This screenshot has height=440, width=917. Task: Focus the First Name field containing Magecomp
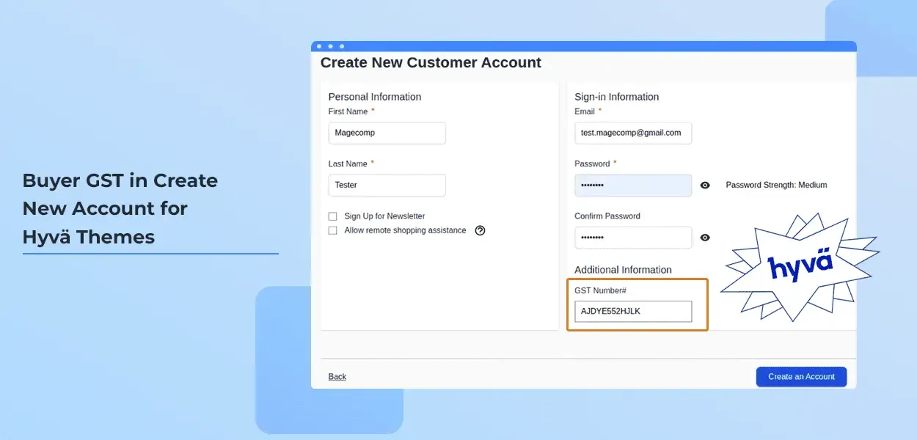[387, 133]
